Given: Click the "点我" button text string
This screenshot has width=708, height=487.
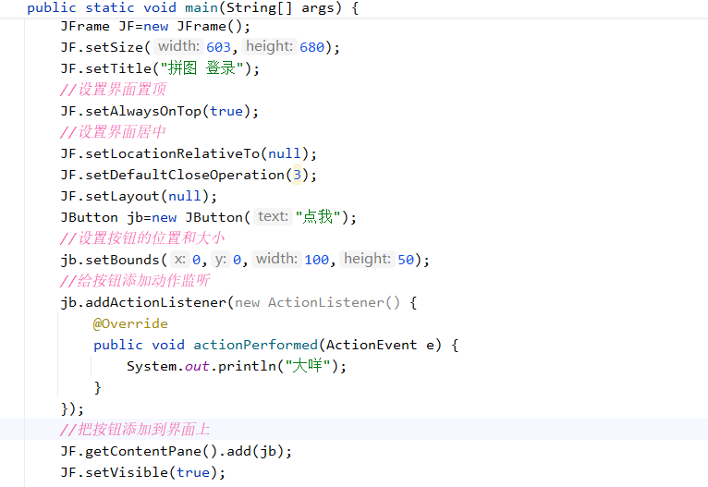Looking at the screenshot, I should [318, 217].
